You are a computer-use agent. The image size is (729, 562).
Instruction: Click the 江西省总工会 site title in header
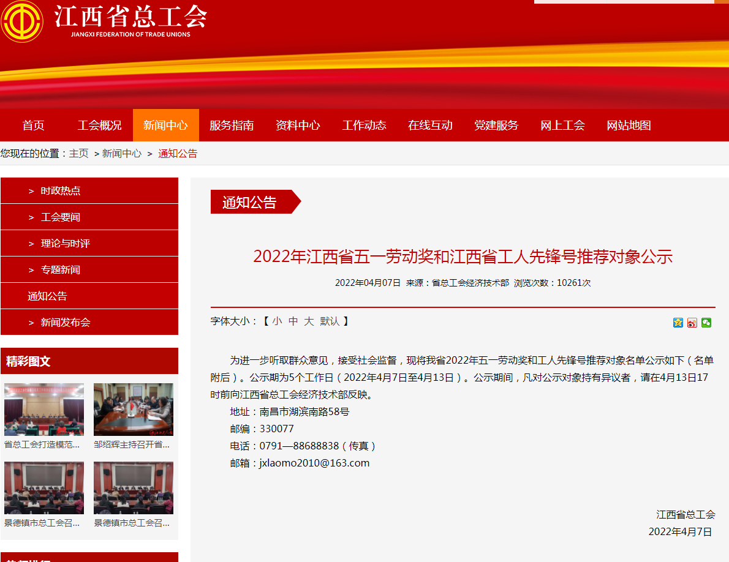130,17
